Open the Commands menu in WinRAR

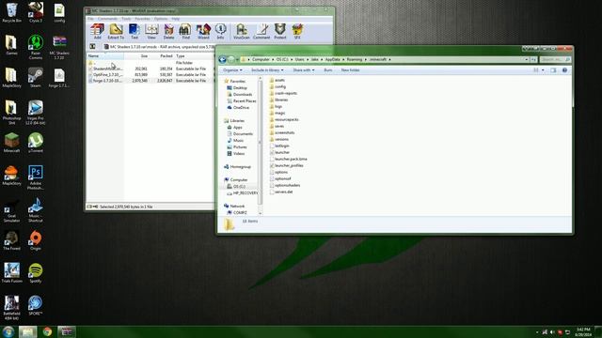[x=107, y=19]
